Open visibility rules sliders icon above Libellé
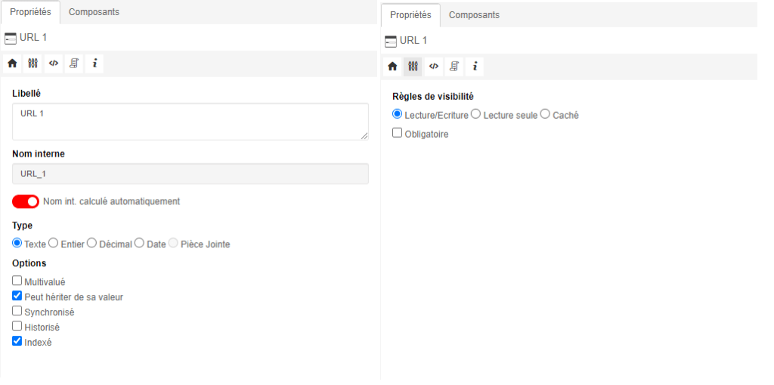The width and height of the screenshot is (774, 385). [x=33, y=64]
